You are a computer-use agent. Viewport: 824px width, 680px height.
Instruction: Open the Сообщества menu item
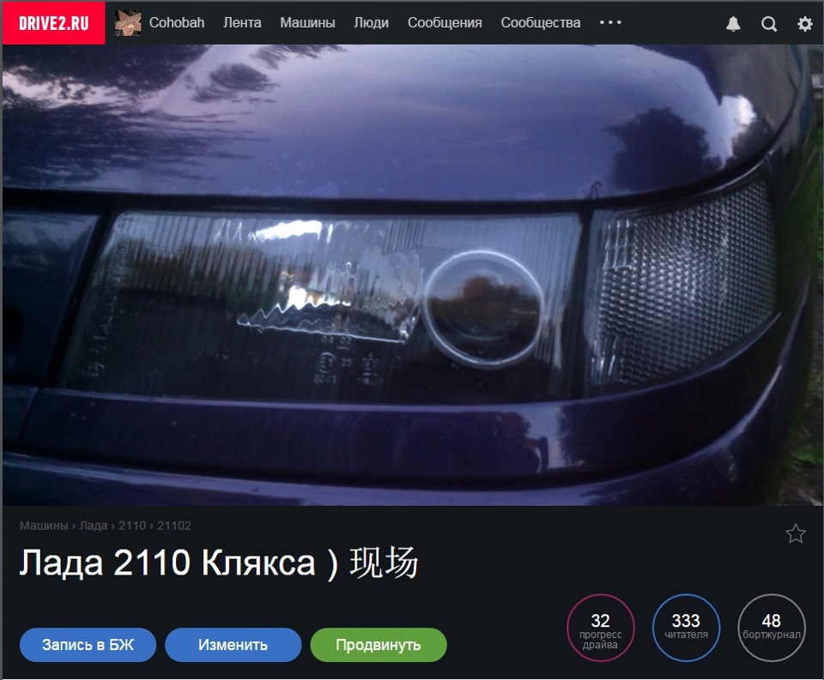pyautogui.click(x=540, y=22)
